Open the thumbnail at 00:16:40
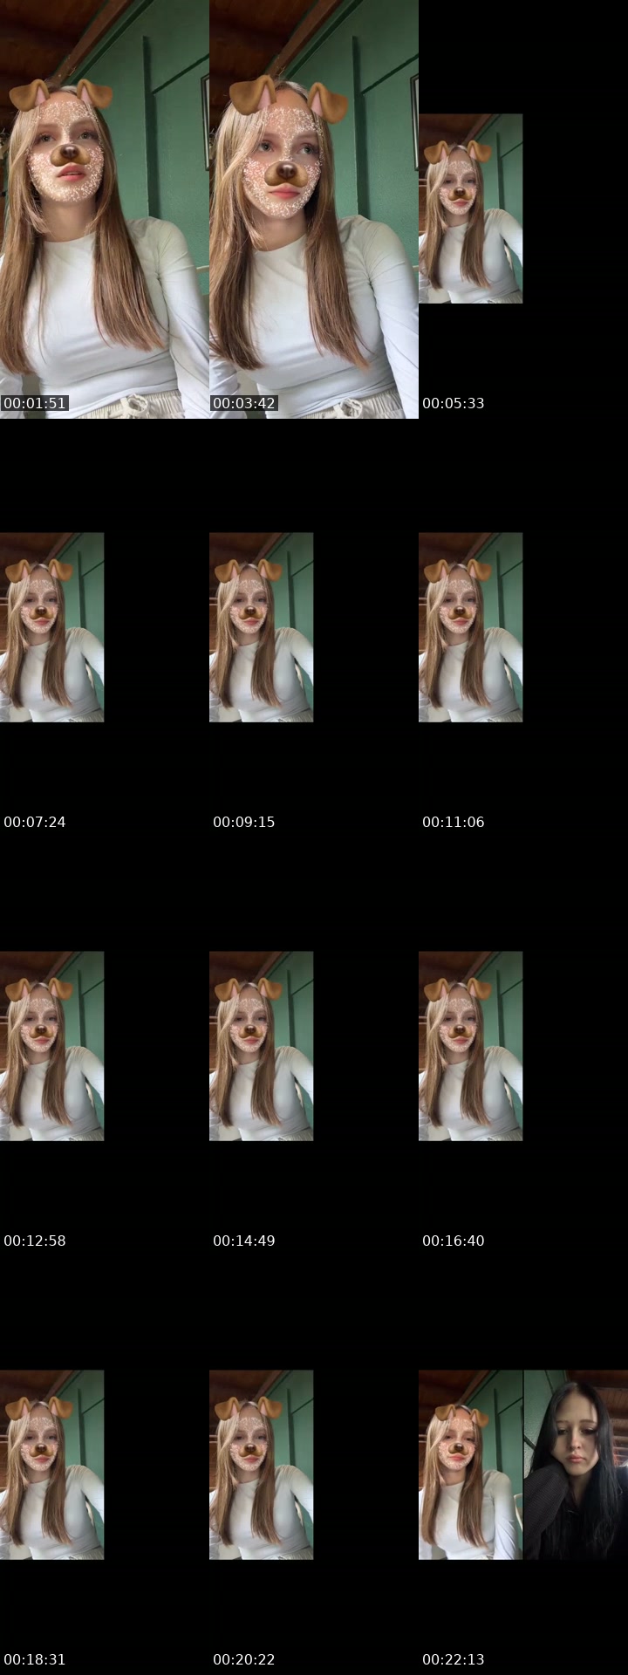The height and width of the screenshot is (1675, 628). point(470,1046)
